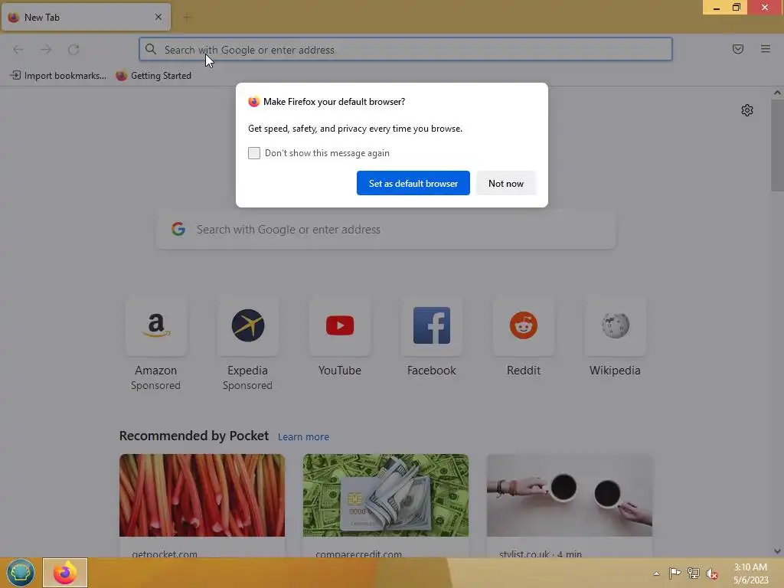Open the Start menu orb
This screenshot has height=588, width=784.
pyautogui.click(x=21, y=573)
